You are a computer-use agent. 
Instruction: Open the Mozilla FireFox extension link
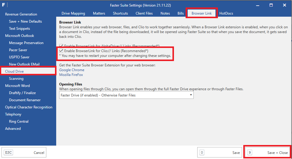click(71, 75)
